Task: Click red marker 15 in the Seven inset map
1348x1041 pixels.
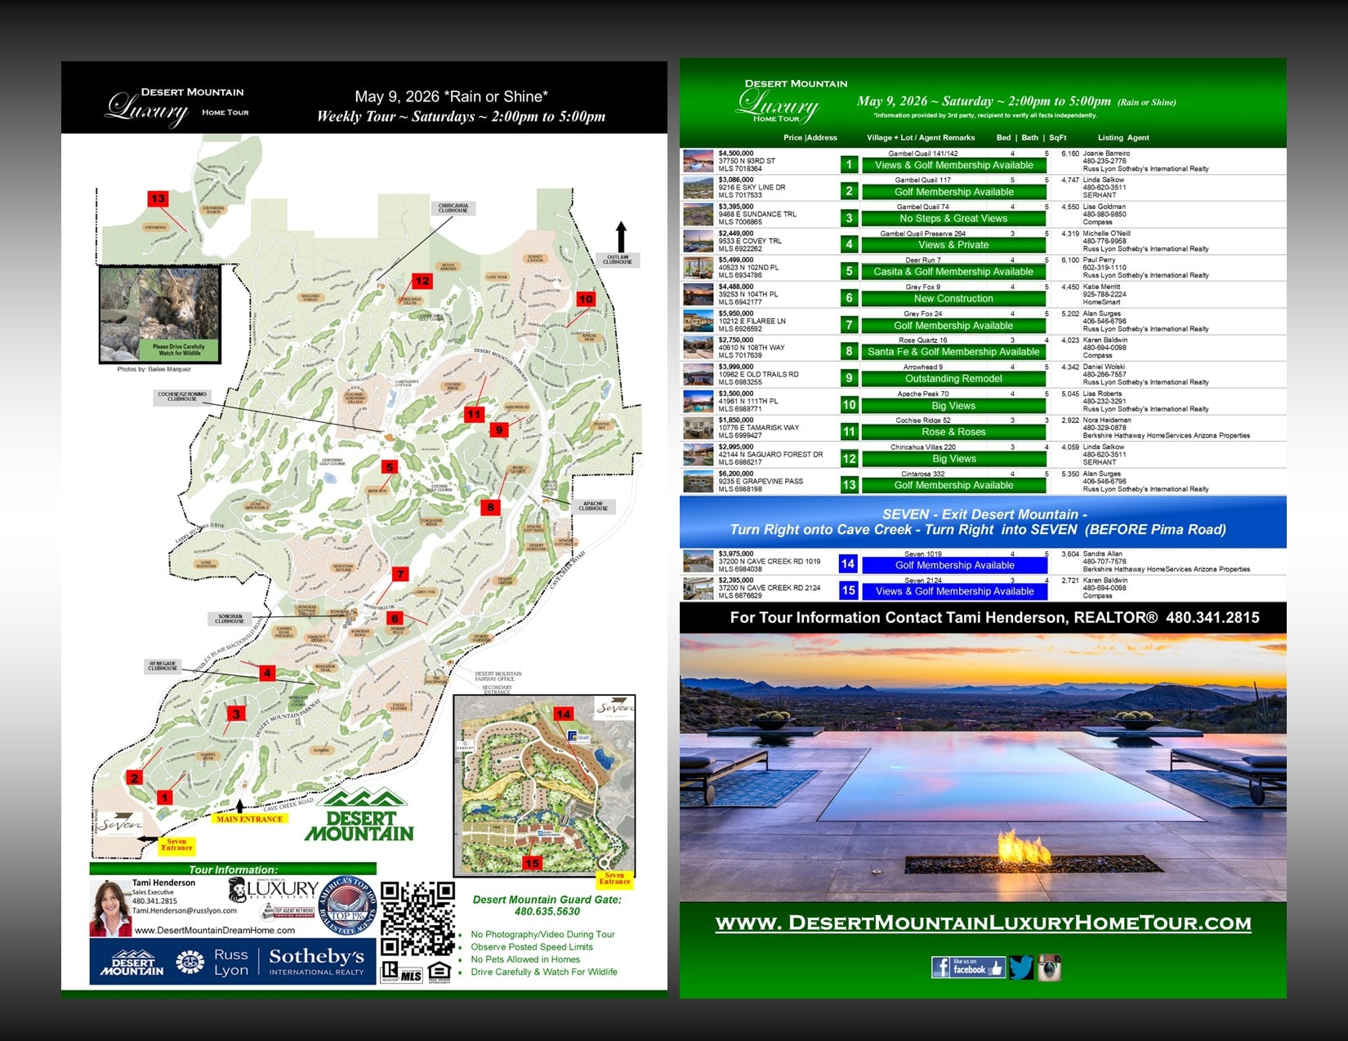Action: coord(532,863)
